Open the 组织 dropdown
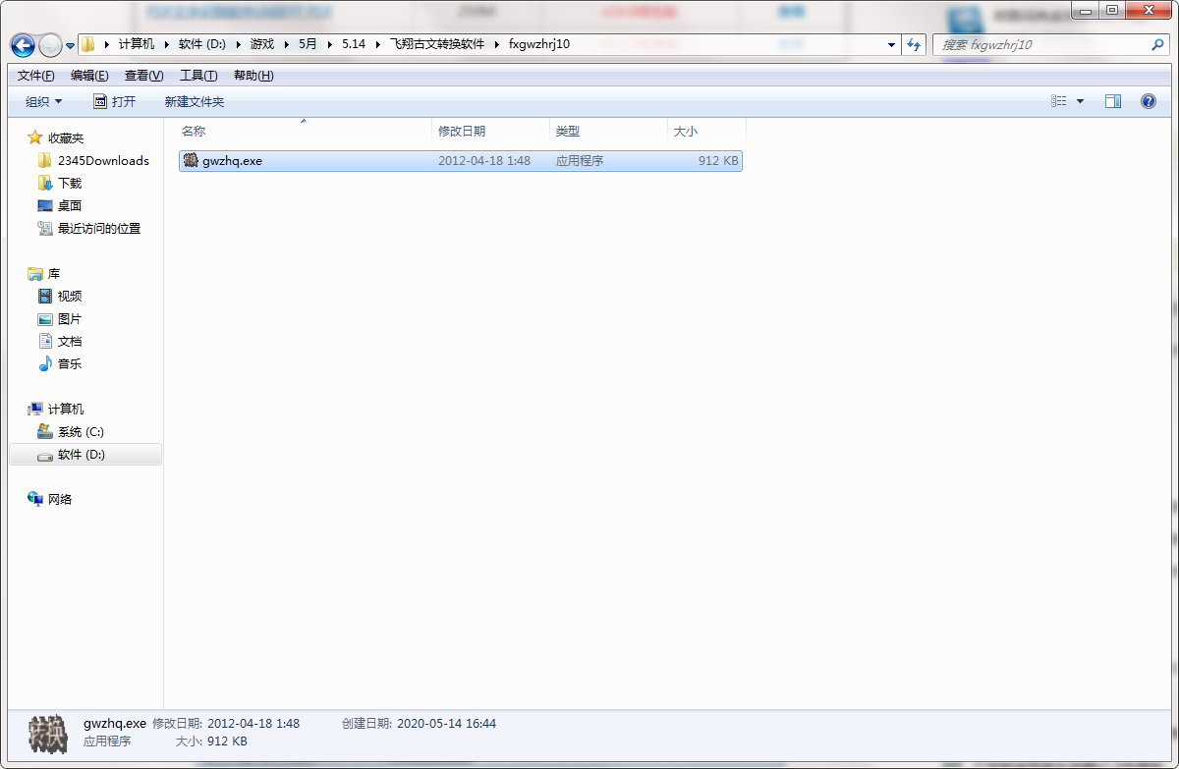 [x=43, y=101]
